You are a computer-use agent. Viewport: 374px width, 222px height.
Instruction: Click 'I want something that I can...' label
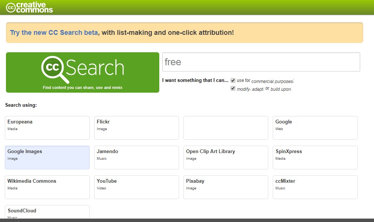[195, 80]
